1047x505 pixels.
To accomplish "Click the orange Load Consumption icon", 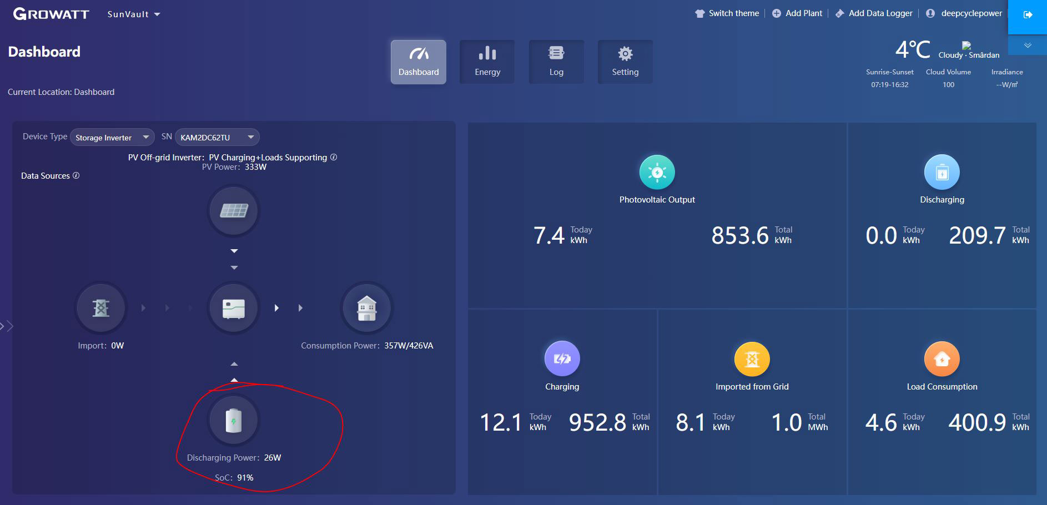I will tap(942, 359).
